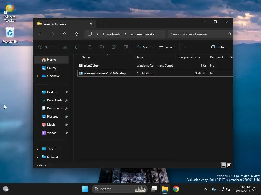Show hidden system tray icons
Screen dimensions: 261x195
click(x=205, y=189)
